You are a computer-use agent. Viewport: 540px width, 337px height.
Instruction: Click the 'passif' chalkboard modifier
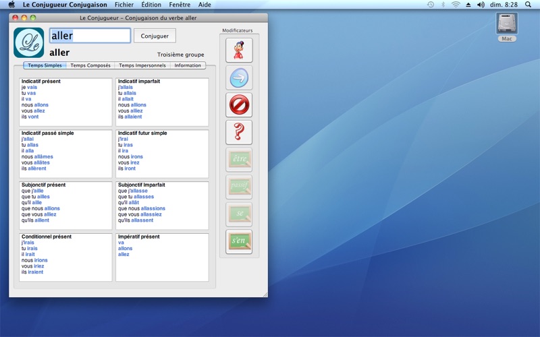pyautogui.click(x=239, y=187)
